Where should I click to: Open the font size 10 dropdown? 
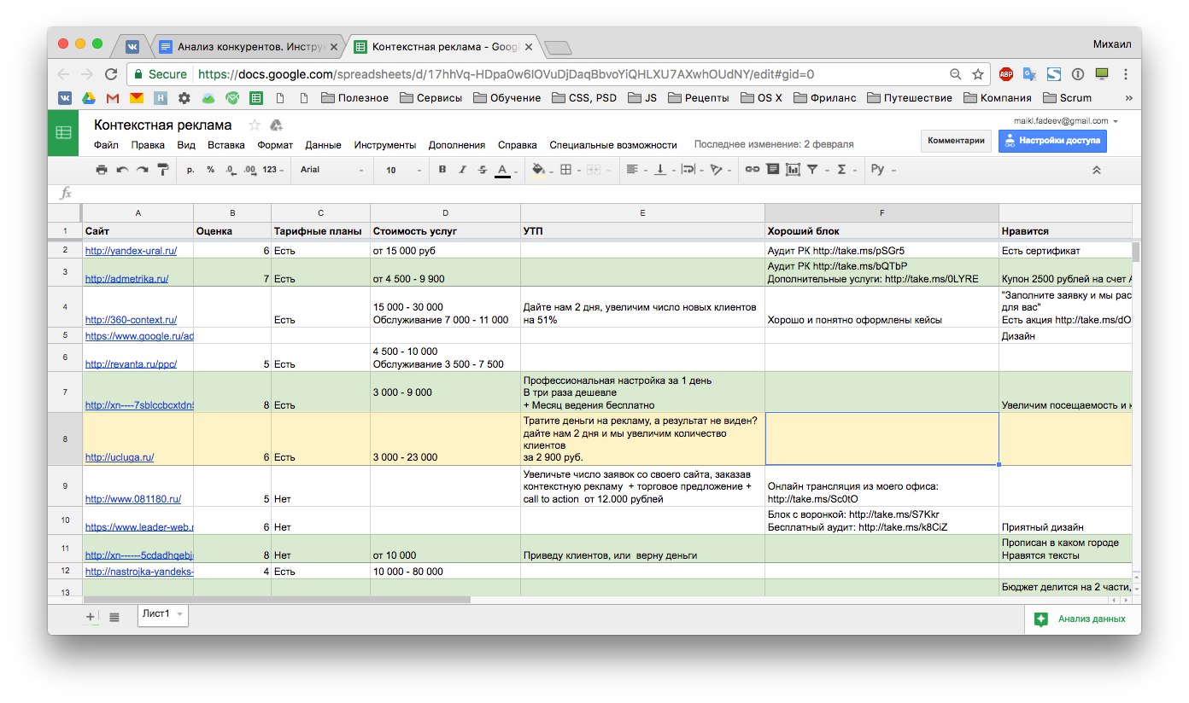point(403,170)
